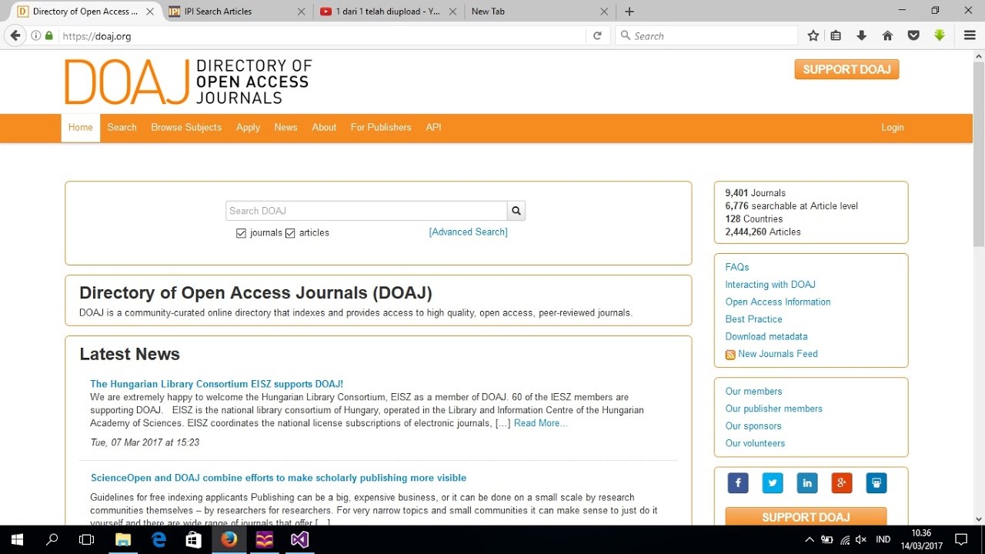This screenshot has height=554, width=985.
Task: Open the Action Center notifications icon
Action: point(960,539)
